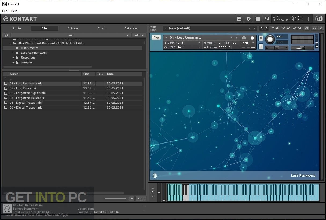
Task: Open Kontakt options gear icon
Action: pyautogui.click(x=248, y=19)
